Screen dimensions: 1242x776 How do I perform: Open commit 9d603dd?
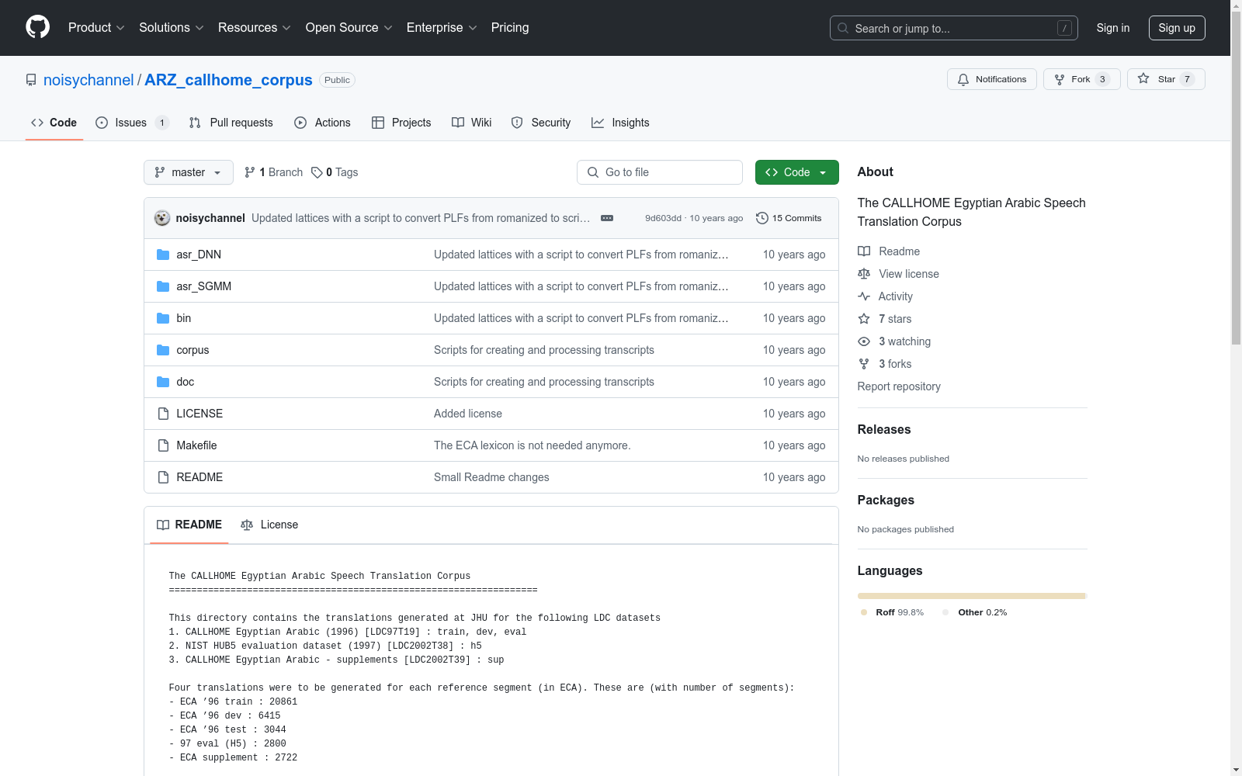pyautogui.click(x=663, y=218)
